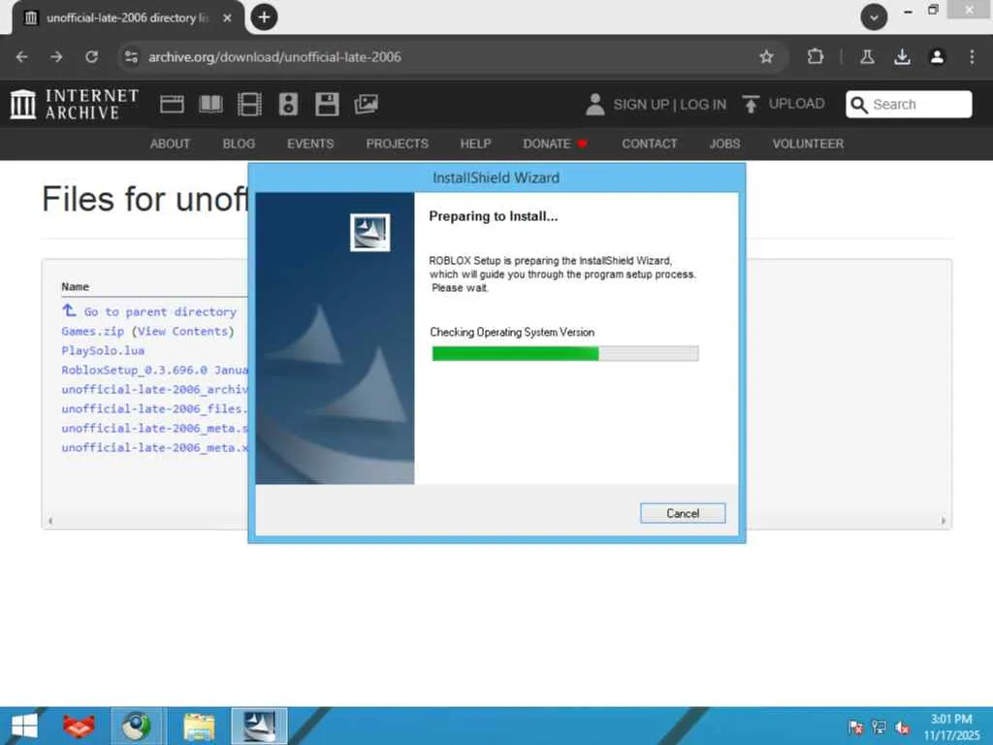The width and height of the screenshot is (993, 745).
Task: Download the RobloxSetup_0.3.696.0 file
Action: coord(154,370)
